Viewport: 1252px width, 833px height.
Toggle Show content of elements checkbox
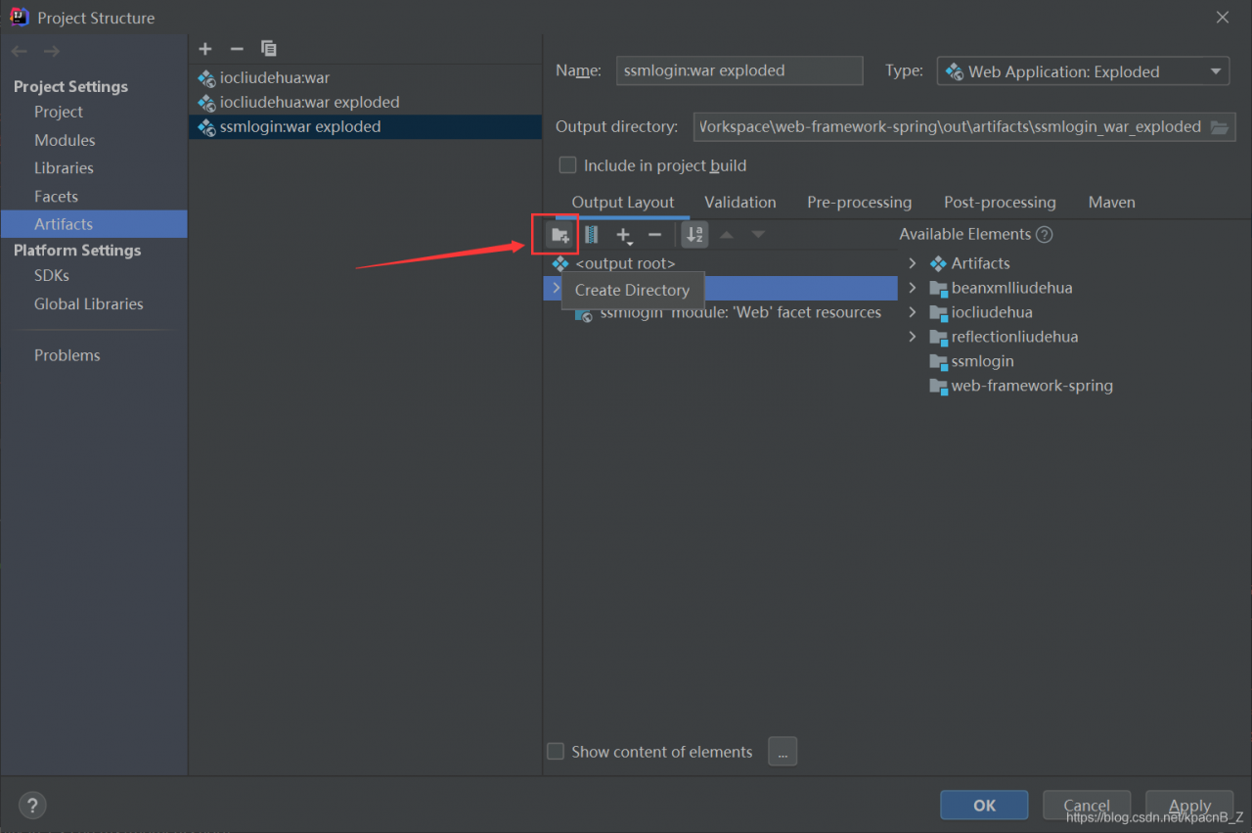[x=556, y=752]
